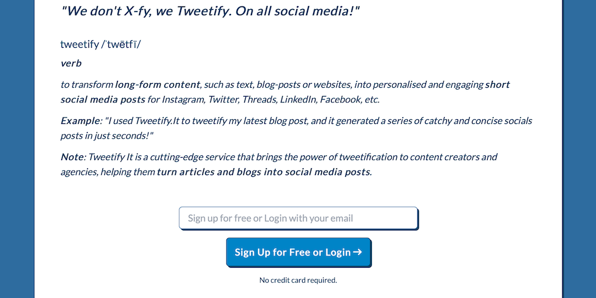Click the word "Threads" in the definition
596x298 pixels.
259,99
